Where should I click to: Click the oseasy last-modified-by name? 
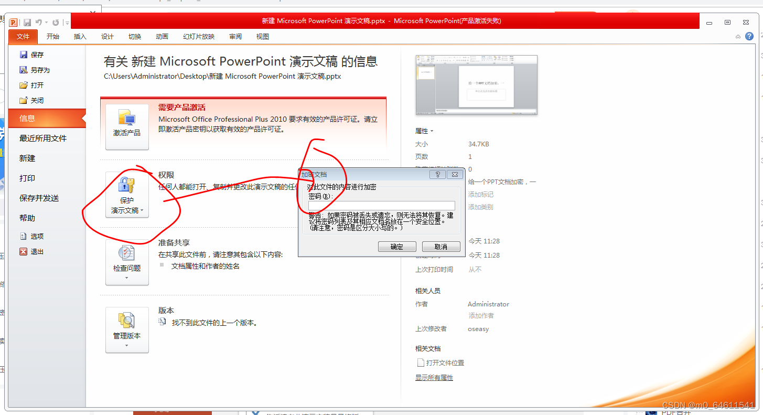tap(478, 329)
